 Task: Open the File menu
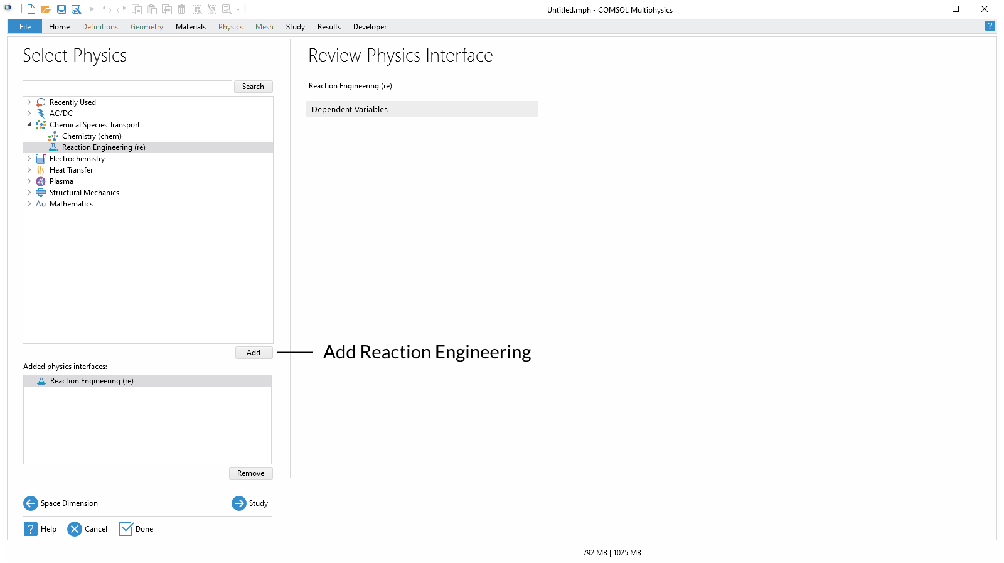(25, 26)
